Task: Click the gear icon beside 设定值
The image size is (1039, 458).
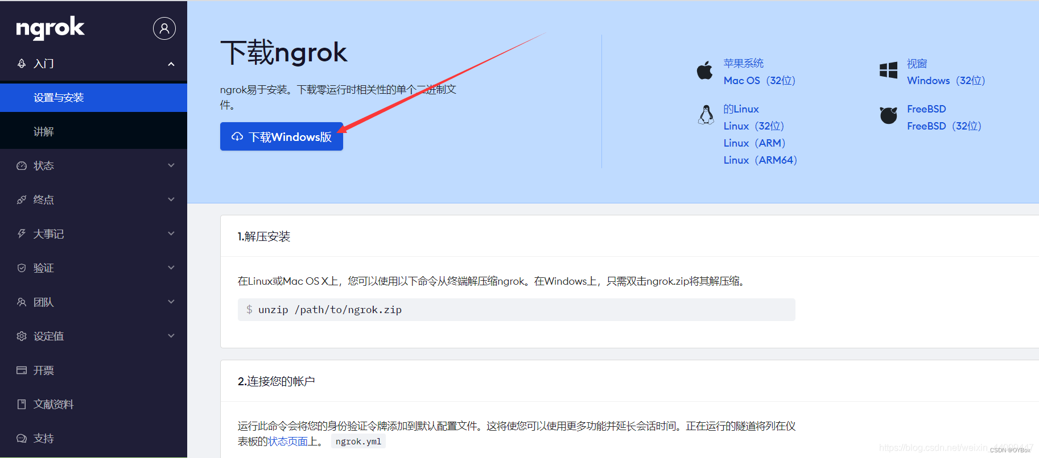Action: [22, 336]
